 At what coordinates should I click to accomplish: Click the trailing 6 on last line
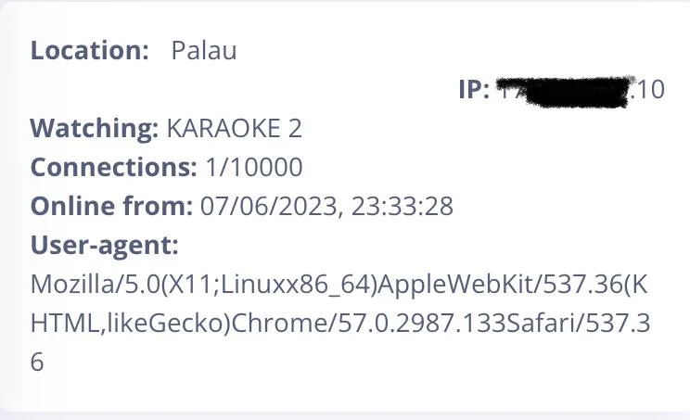pos(37,363)
